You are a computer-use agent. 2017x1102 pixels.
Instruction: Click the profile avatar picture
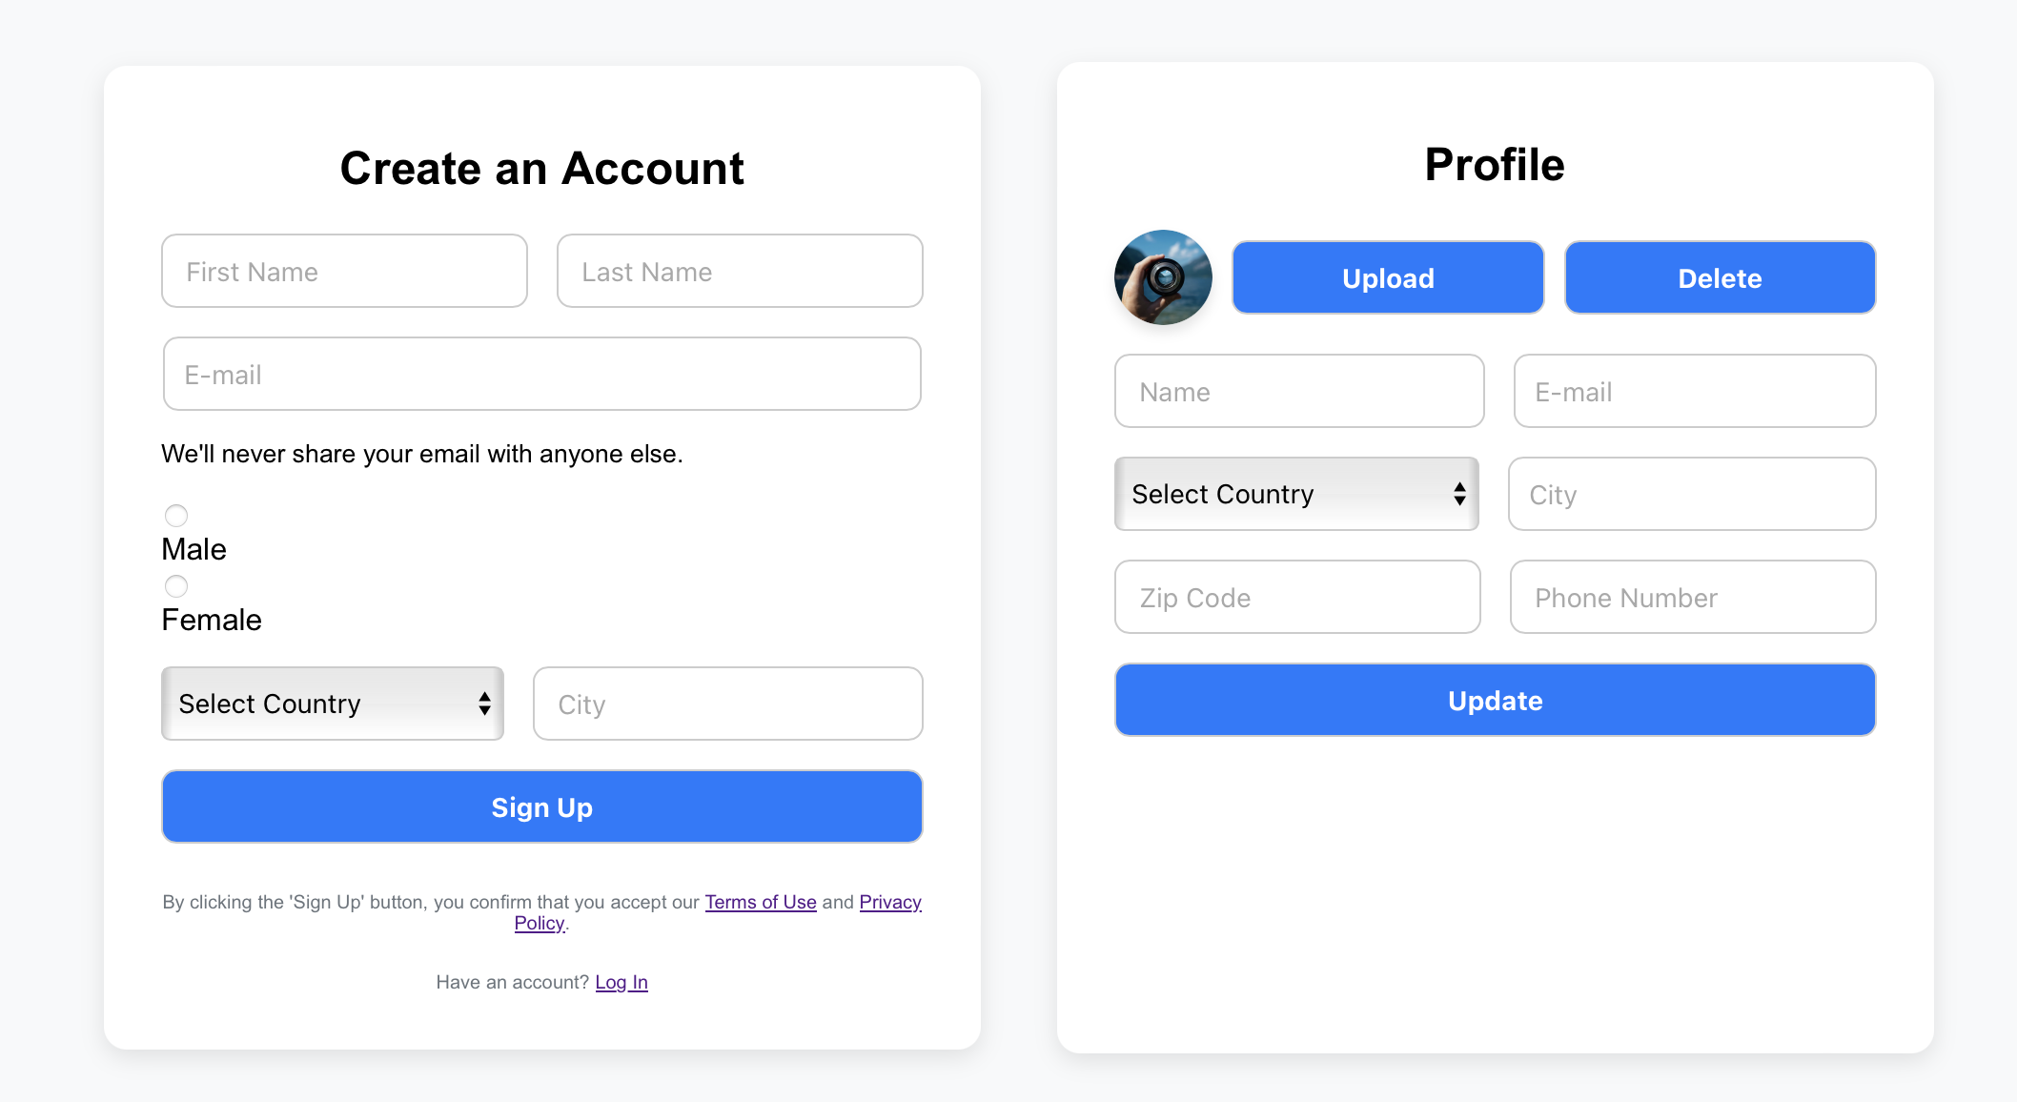pos(1162,276)
